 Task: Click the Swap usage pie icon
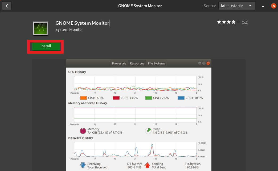(148, 131)
